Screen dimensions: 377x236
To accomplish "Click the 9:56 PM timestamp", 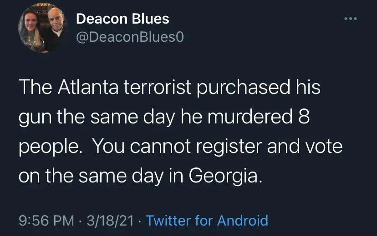I will tap(46, 221).
